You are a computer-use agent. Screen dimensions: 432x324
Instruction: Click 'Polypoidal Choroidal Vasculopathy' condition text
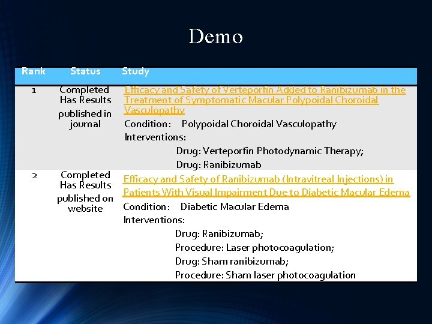[259, 124]
